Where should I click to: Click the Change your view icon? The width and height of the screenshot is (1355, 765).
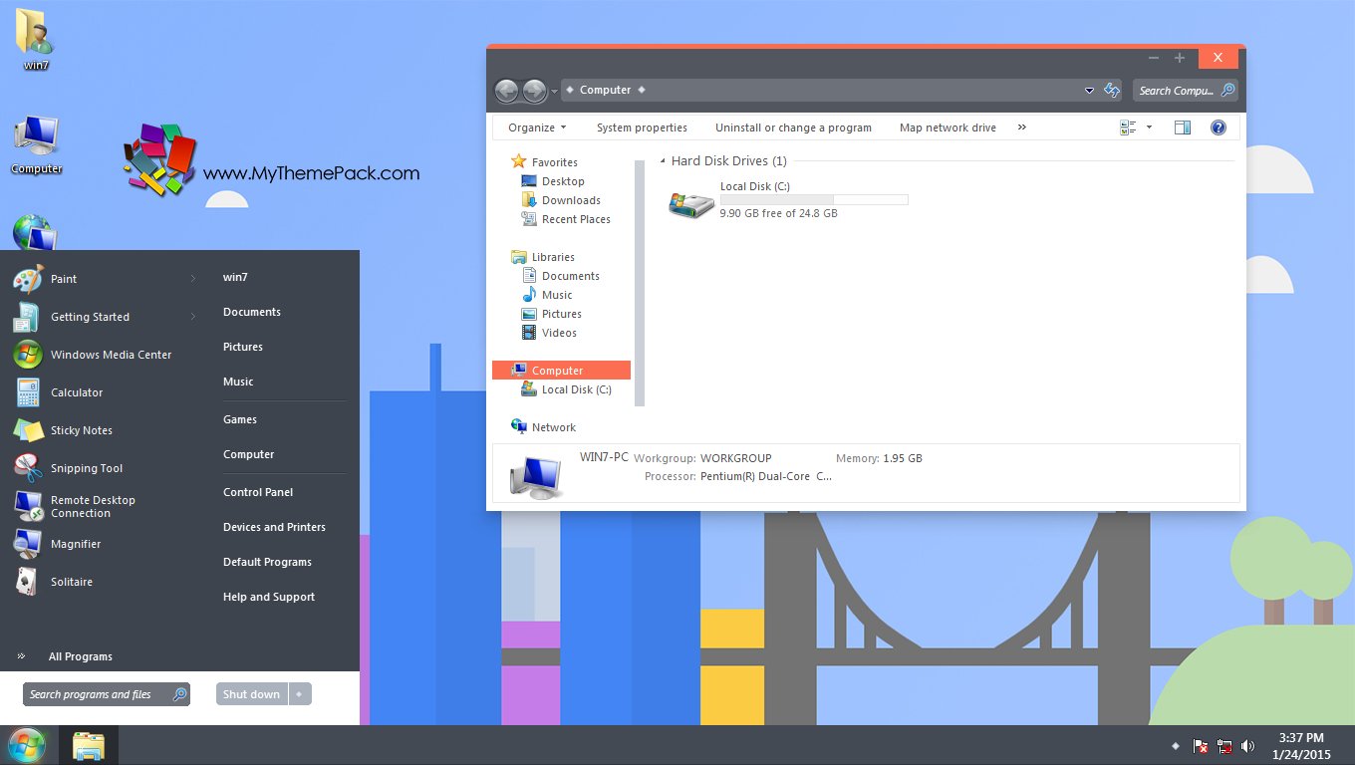[x=1129, y=127]
